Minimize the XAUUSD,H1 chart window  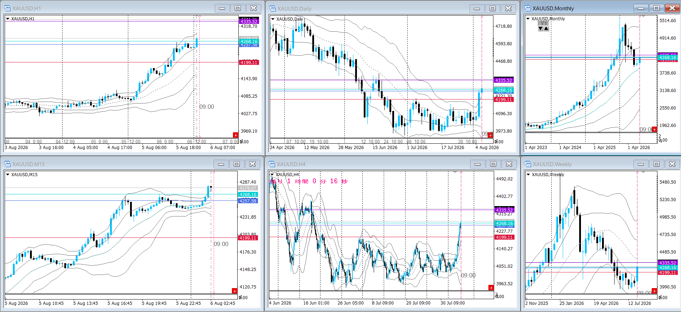pos(222,8)
